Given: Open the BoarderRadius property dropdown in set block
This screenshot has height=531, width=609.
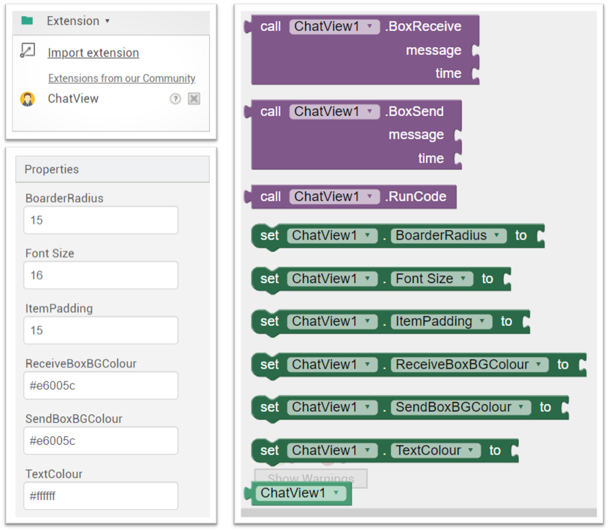Looking at the screenshot, I should 497,235.
